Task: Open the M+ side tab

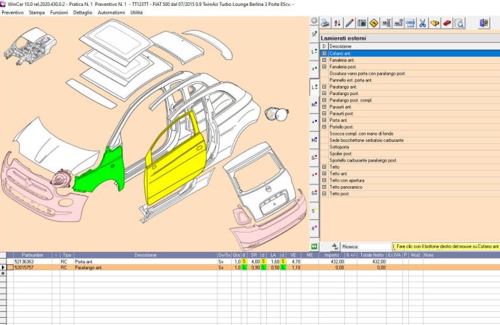Action: tap(314, 139)
